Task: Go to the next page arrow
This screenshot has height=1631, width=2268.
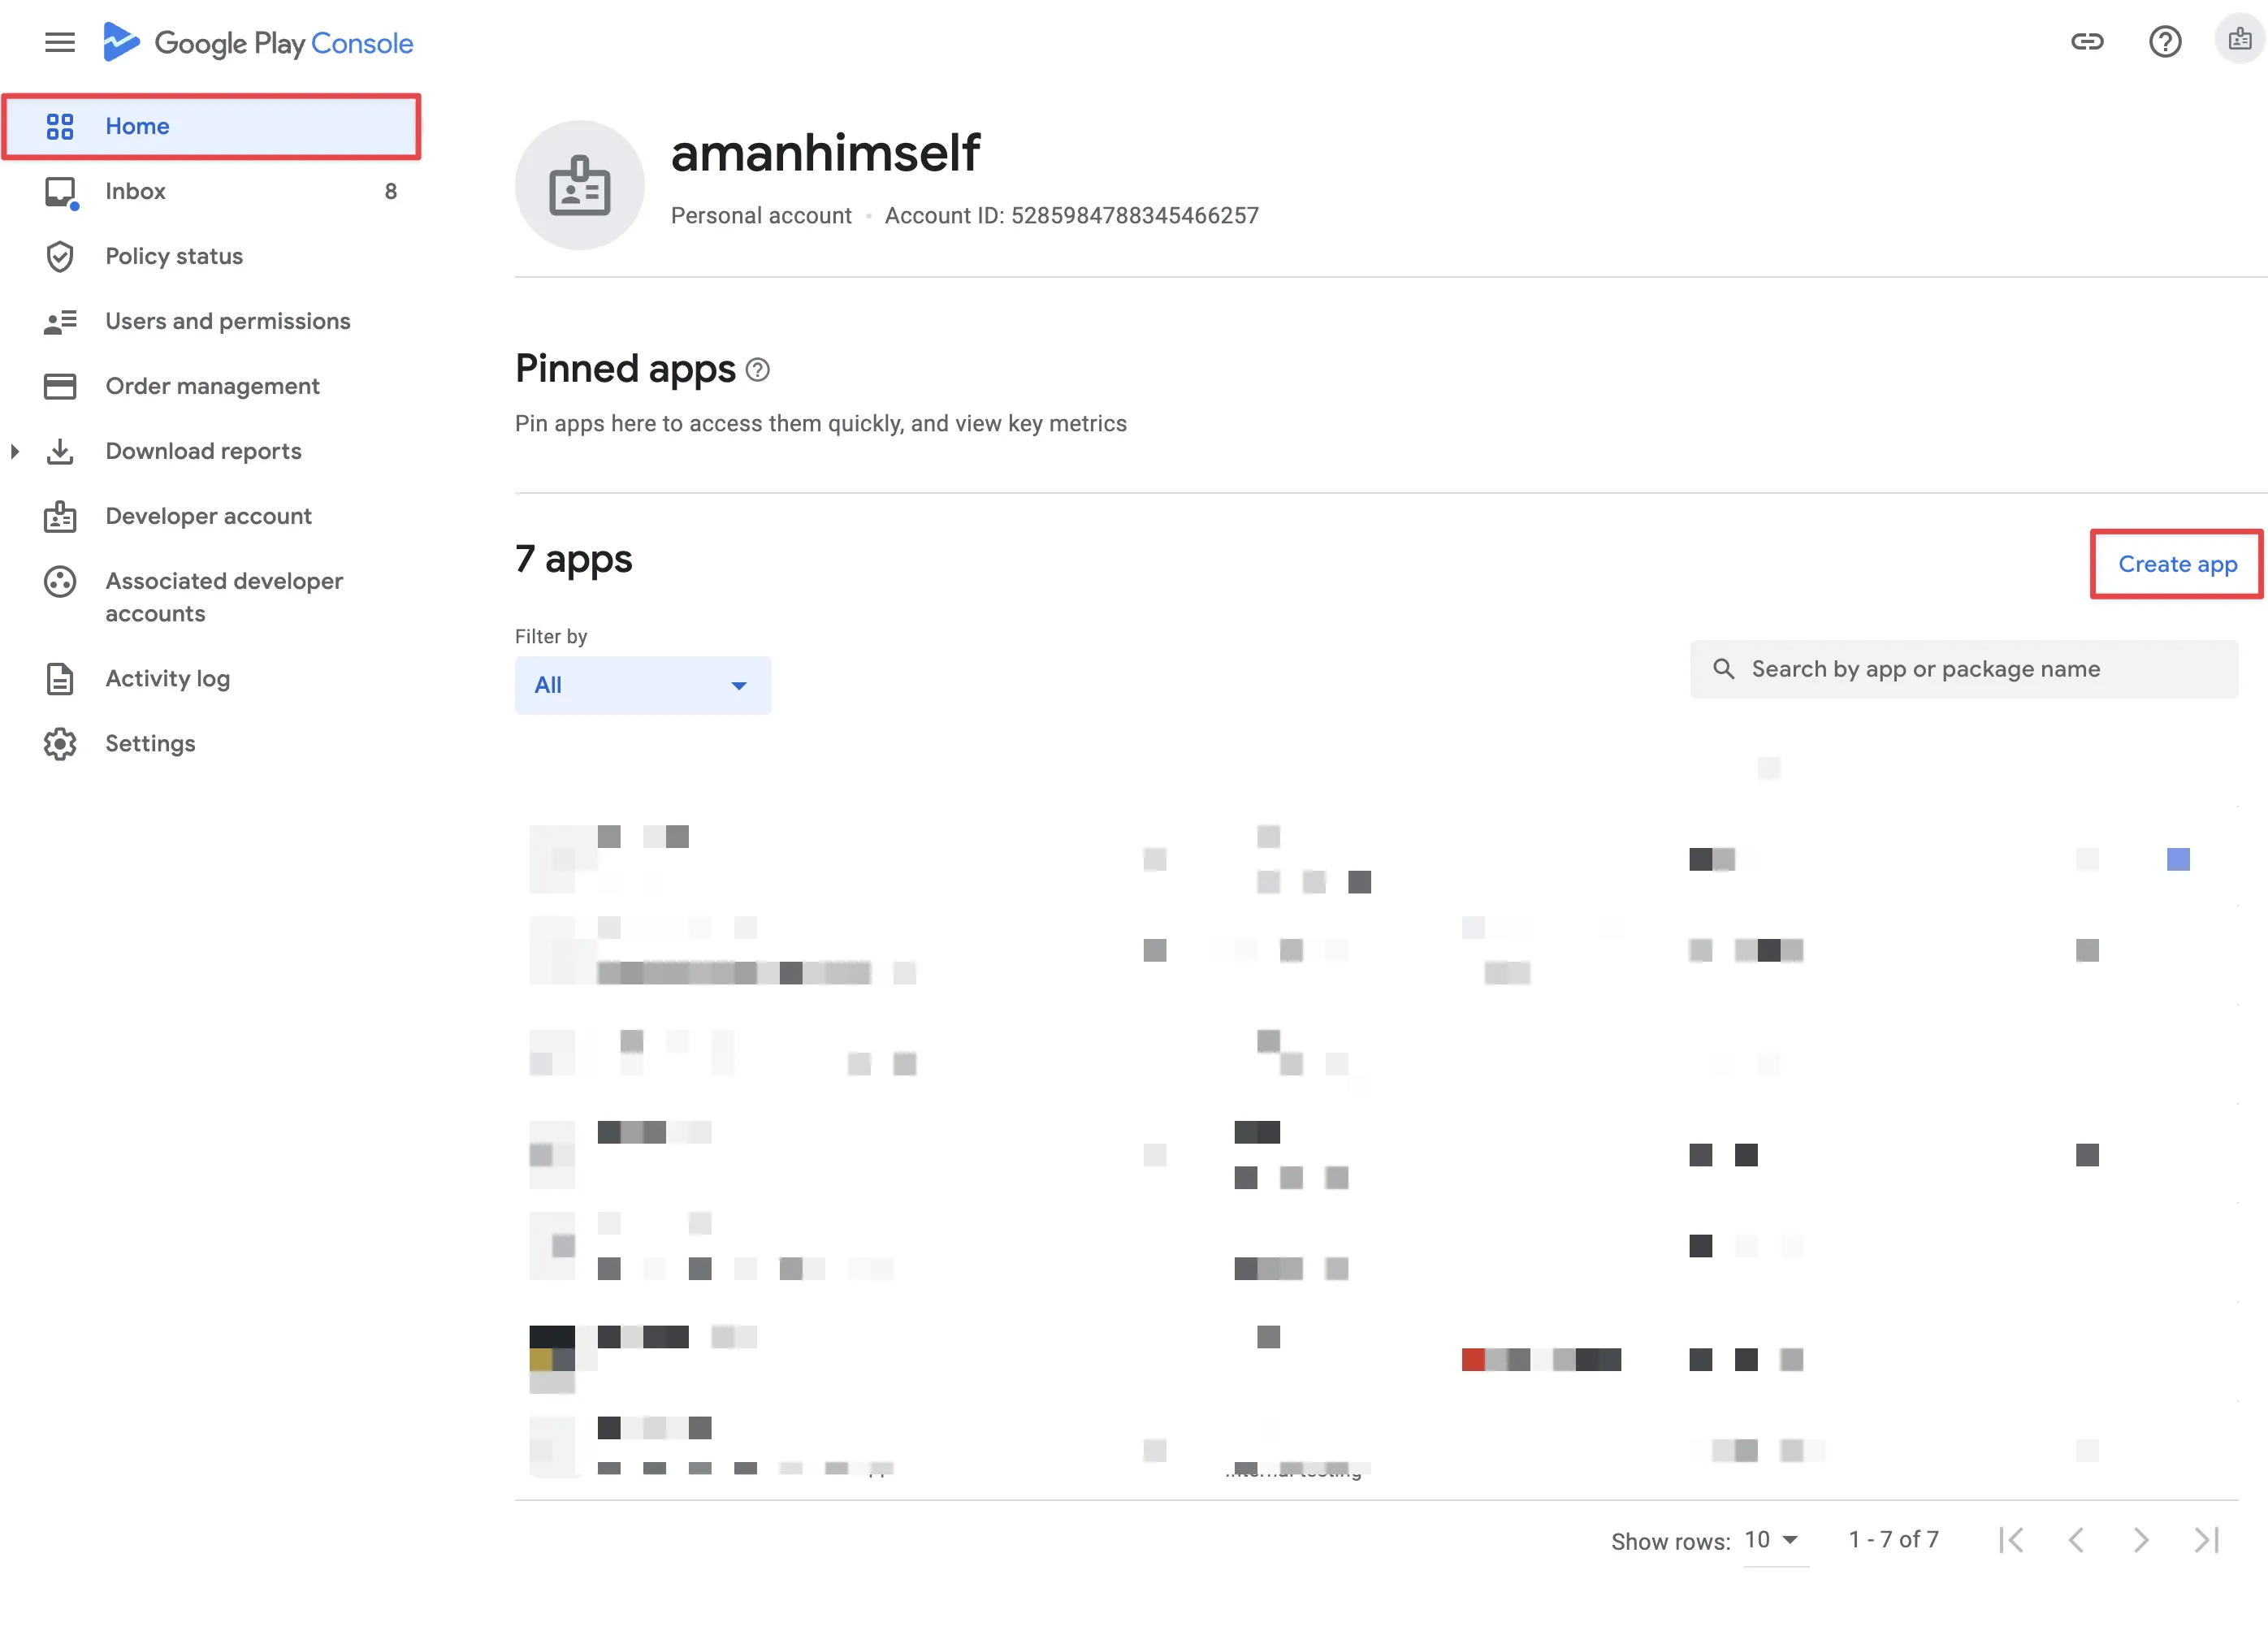Action: pos(2141,1540)
